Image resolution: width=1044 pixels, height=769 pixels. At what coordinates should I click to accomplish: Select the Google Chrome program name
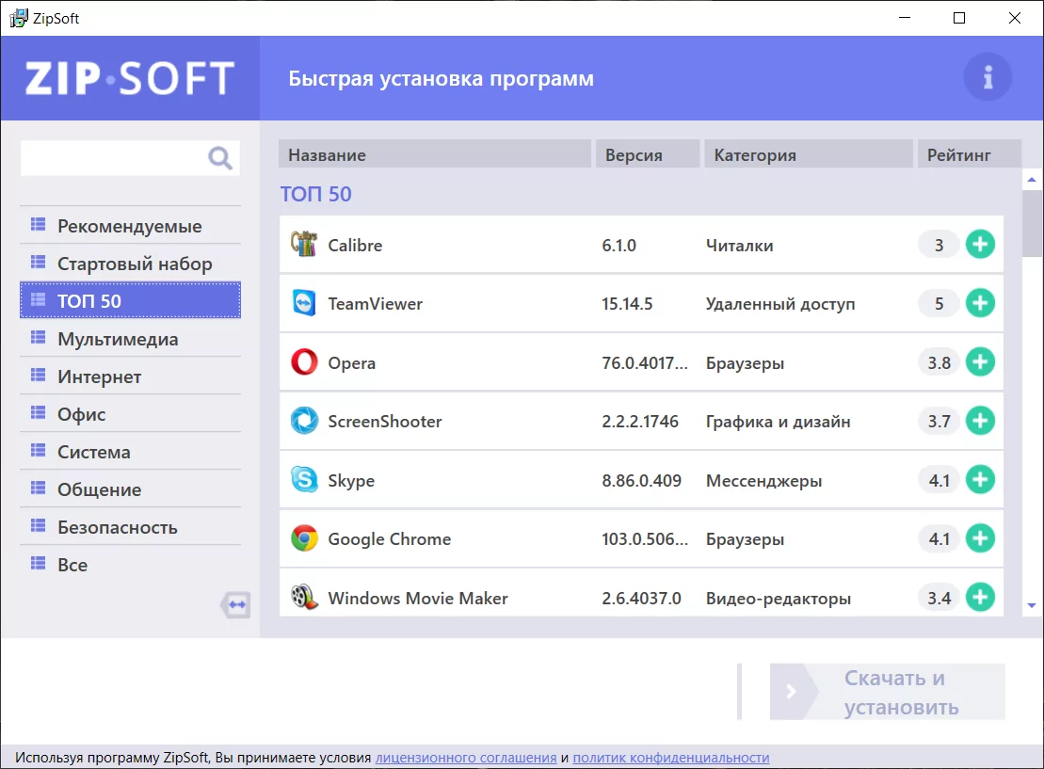[x=390, y=539]
